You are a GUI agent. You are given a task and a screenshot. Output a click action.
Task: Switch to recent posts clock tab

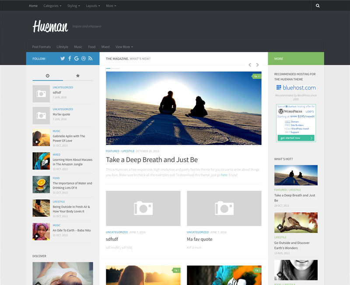pos(48,76)
